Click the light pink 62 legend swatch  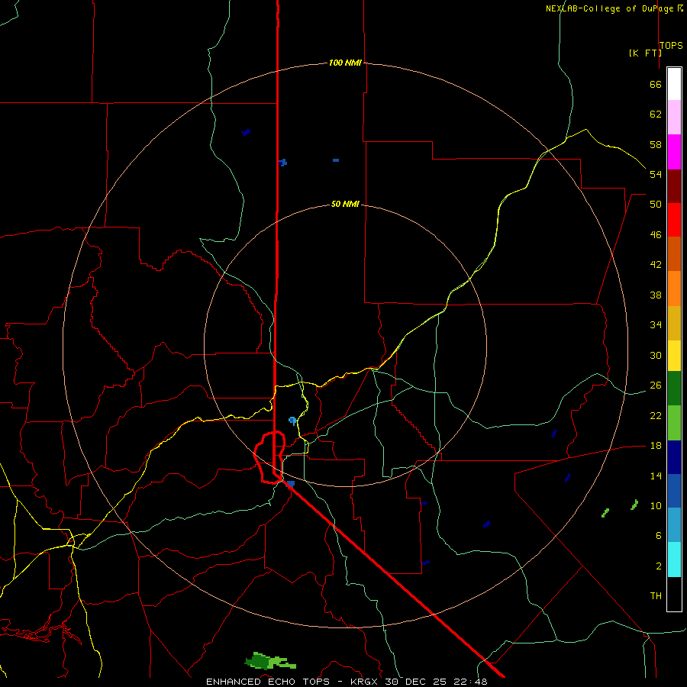[674, 118]
